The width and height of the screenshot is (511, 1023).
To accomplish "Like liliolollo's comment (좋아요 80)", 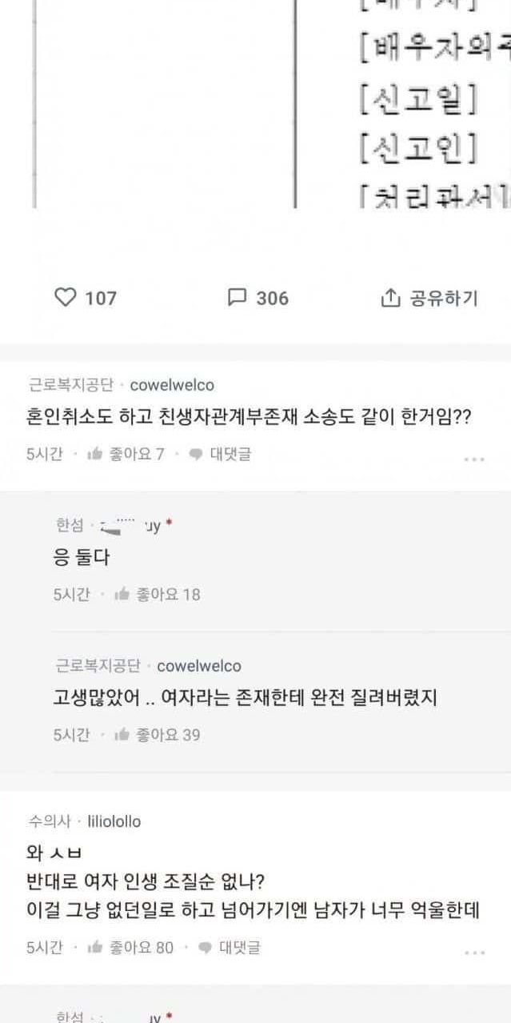I will coord(95,948).
